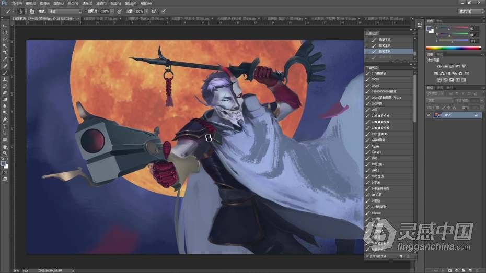The width and height of the screenshot is (486, 273).
Task: Select the Move tool
Action: coord(5,26)
